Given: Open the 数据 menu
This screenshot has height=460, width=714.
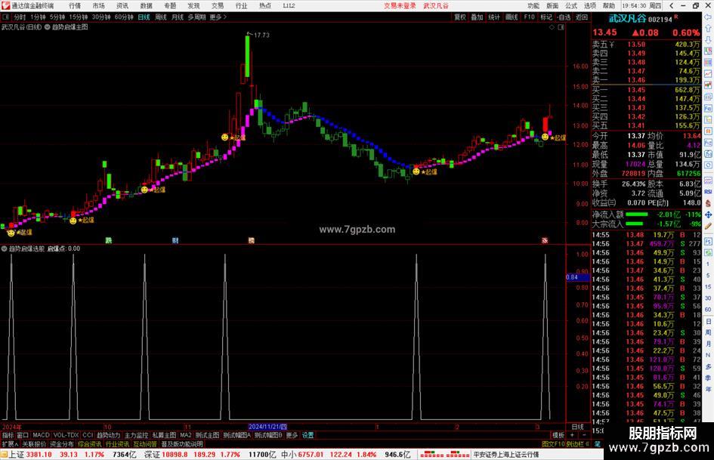Looking at the screenshot, I should coord(146,5).
